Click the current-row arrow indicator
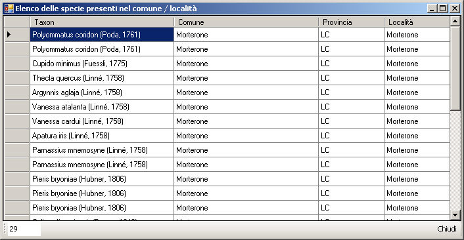The height and width of the screenshot is (240, 464). (9, 35)
